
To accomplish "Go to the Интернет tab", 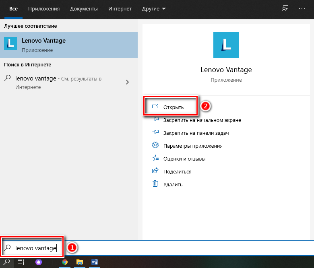I will pos(120,9).
